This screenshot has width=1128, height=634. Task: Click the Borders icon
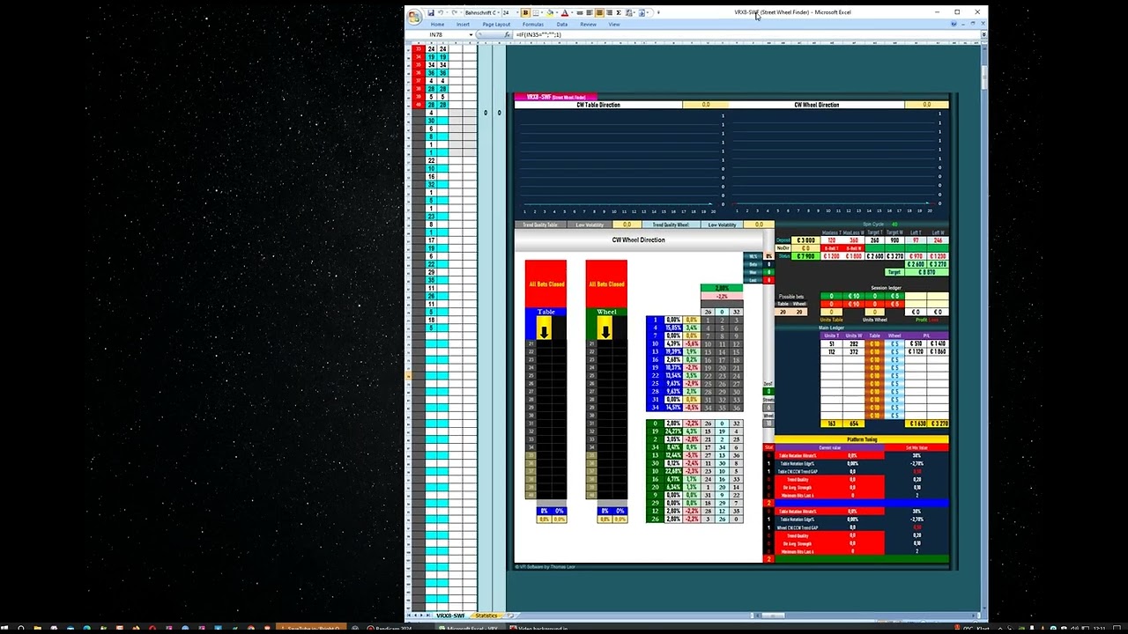point(536,12)
